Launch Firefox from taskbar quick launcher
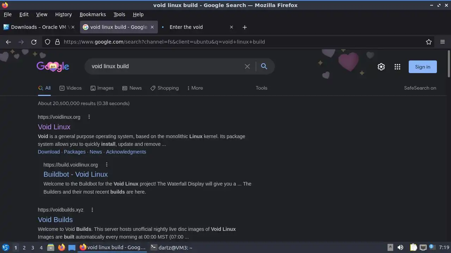Image resolution: width=451 pixels, height=253 pixels. click(61, 247)
